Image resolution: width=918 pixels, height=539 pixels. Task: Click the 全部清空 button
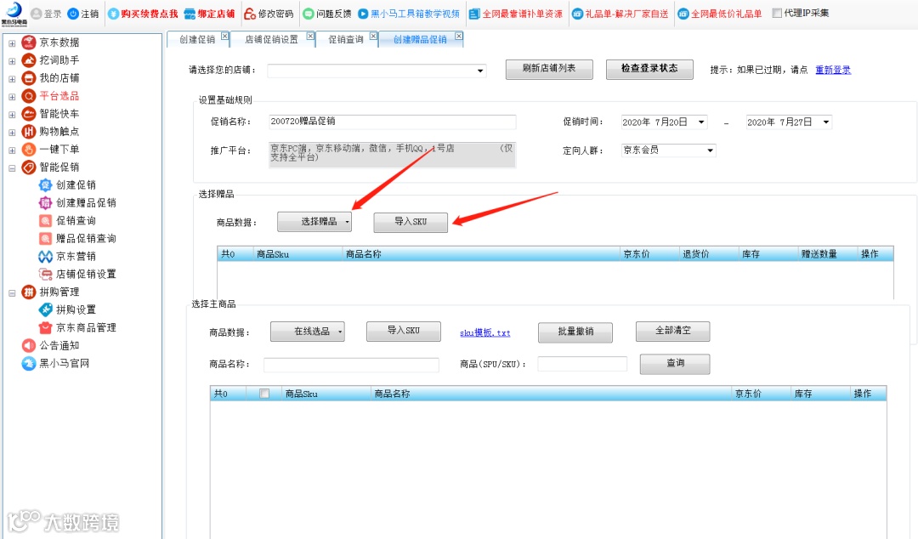coord(672,331)
